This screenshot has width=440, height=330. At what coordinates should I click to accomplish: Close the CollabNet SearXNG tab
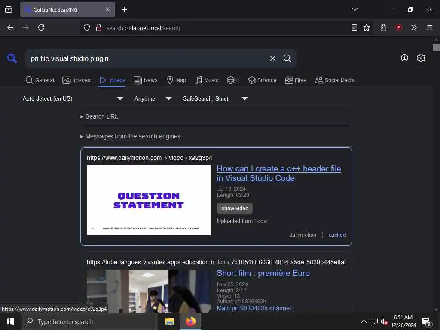108,9
